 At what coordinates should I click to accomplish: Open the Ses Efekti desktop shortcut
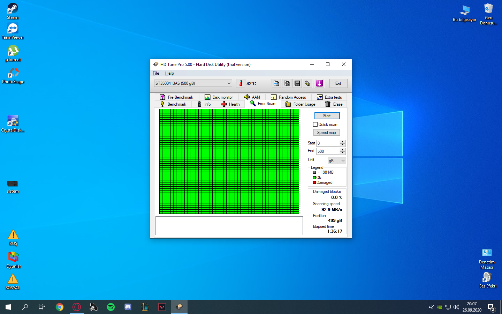point(487,280)
